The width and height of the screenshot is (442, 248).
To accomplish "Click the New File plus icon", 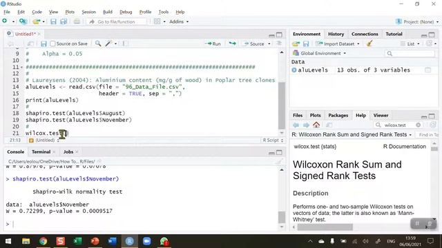I will point(5,21).
